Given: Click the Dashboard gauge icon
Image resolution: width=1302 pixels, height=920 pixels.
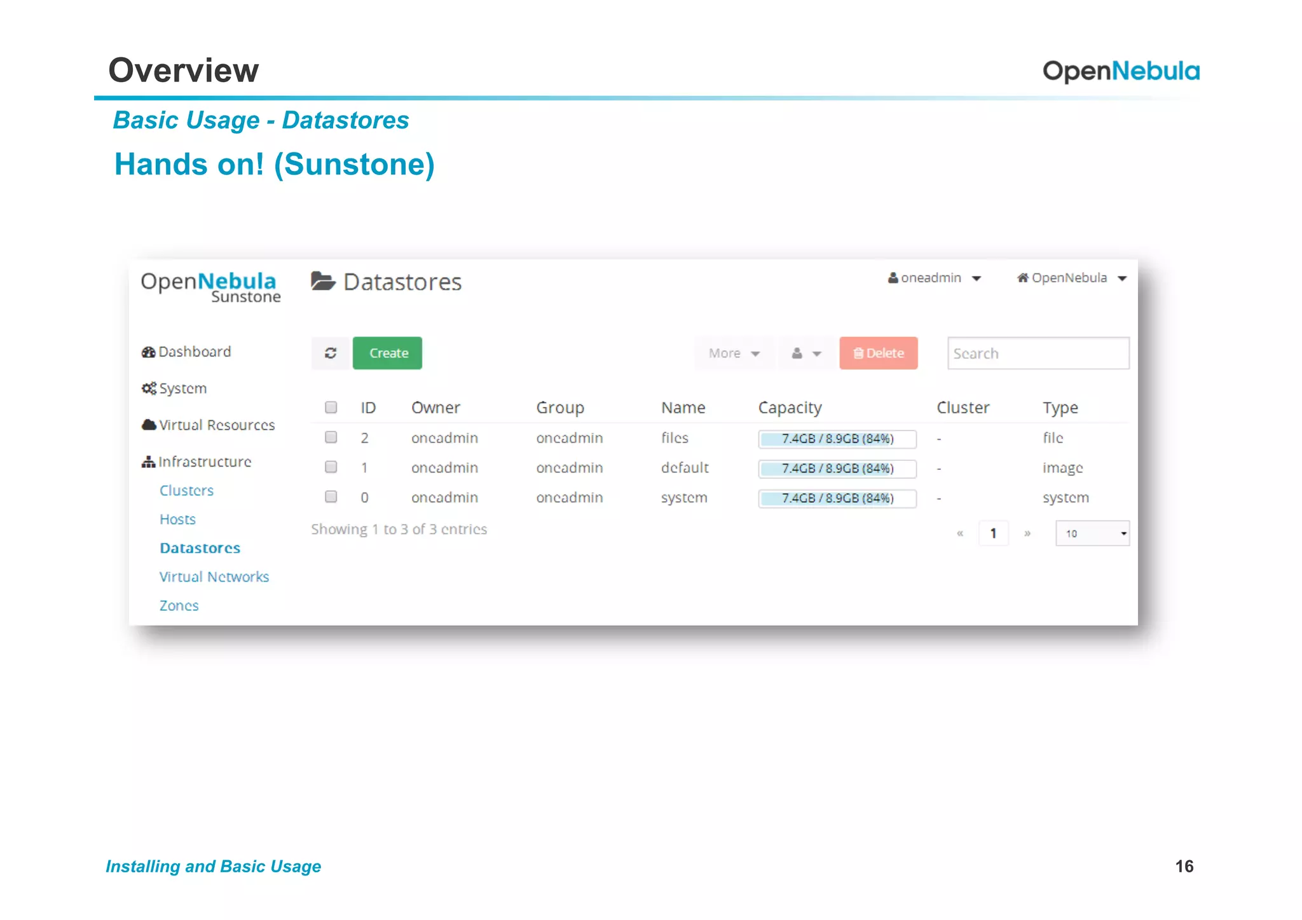Looking at the screenshot, I should pos(148,352).
